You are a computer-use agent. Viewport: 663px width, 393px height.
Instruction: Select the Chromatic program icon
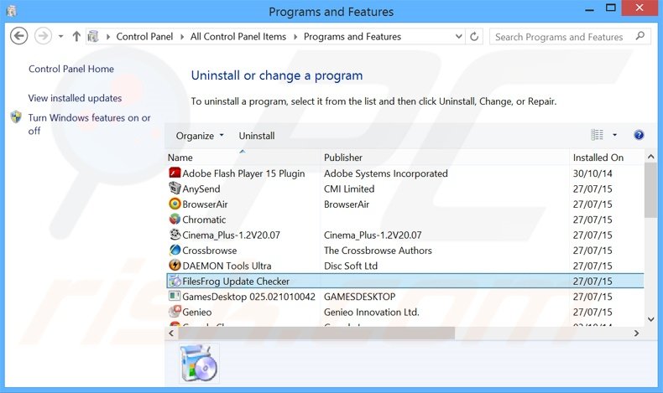[175, 219]
